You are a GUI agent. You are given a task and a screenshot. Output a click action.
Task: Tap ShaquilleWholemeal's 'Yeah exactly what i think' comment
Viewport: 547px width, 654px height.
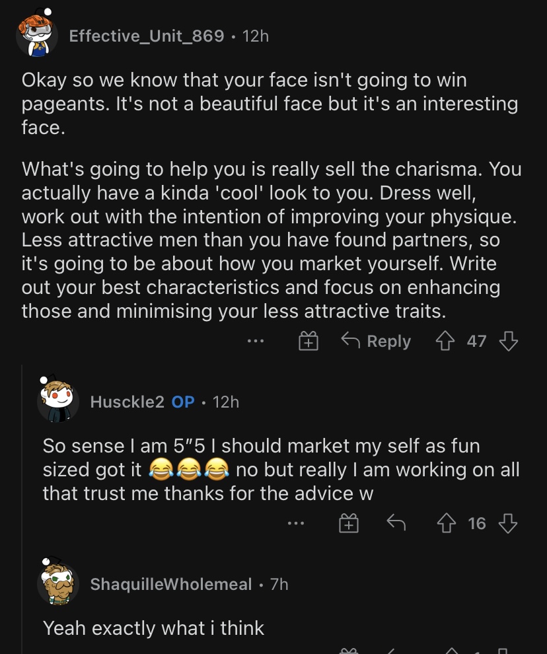[x=153, y=628]
